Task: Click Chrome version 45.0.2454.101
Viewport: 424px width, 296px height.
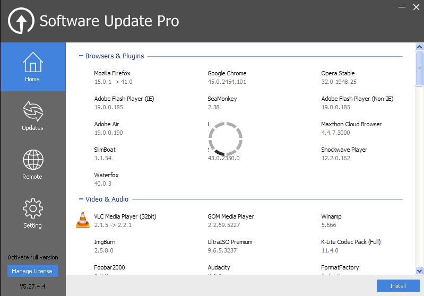Action: tap(227, 82)
